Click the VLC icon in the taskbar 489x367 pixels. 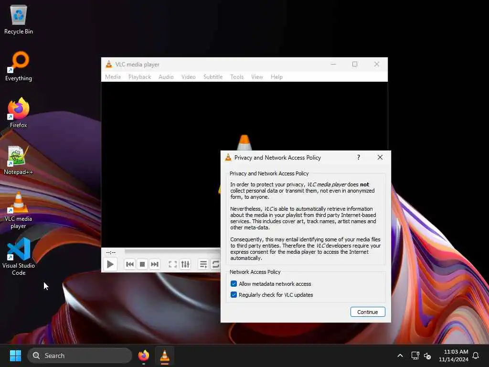tap(165, 356)
